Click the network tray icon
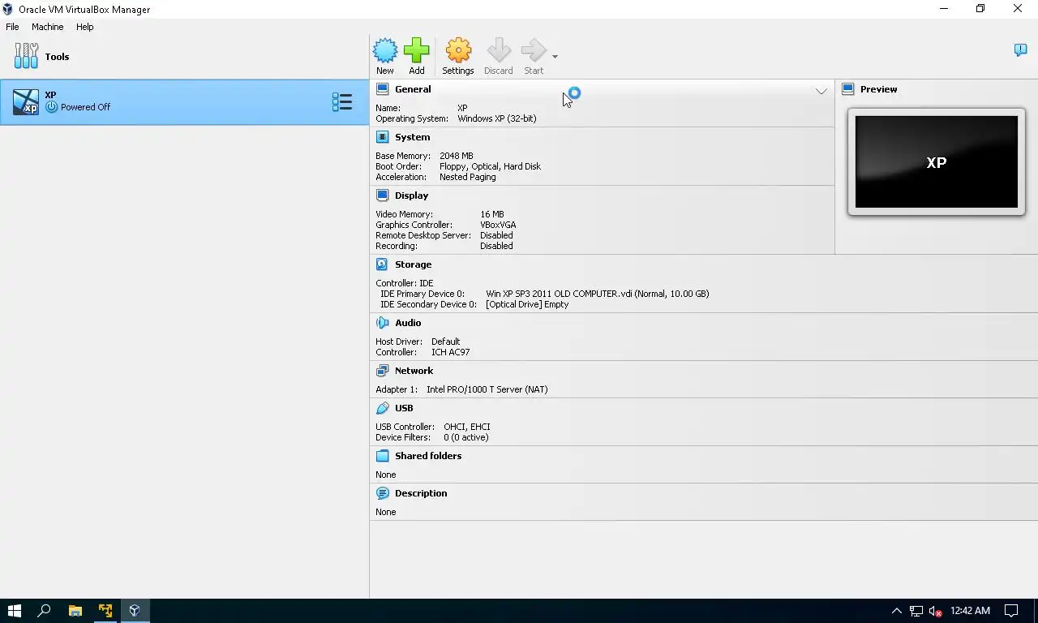This screenshot has height=623, width=1038. tap(916, 611)
